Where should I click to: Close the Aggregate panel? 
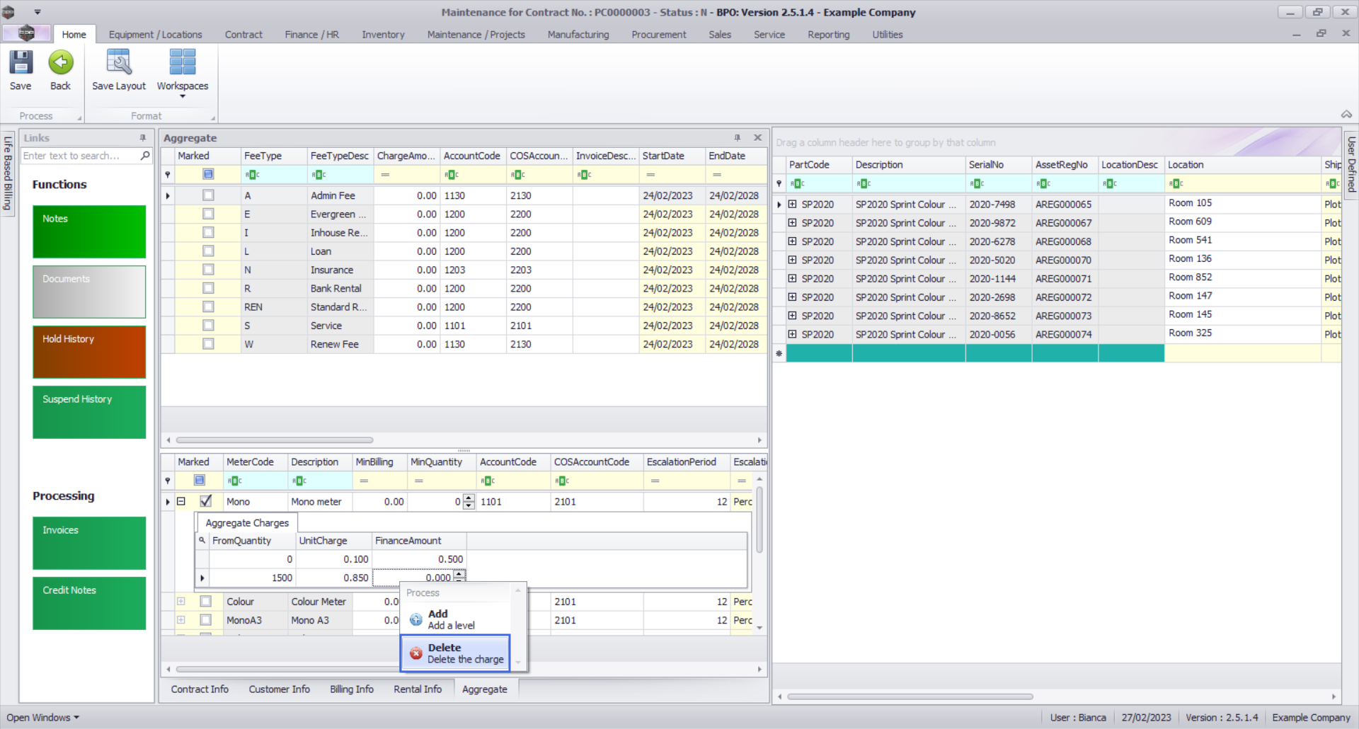[x=757, y=138]
